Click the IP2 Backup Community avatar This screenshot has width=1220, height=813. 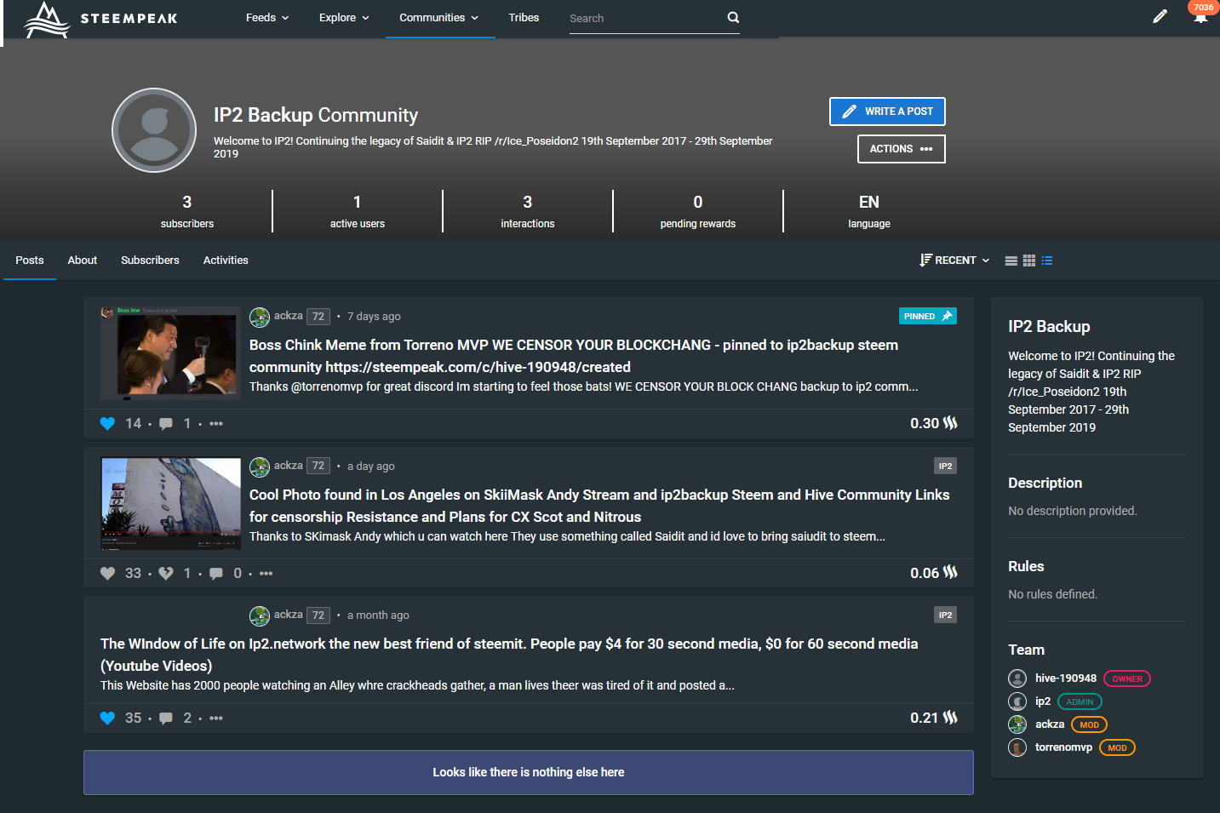click(x=154, y=130)
